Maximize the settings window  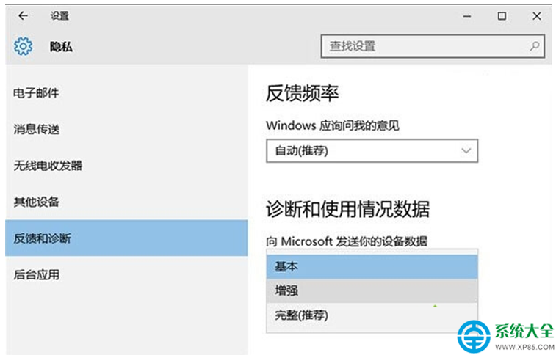tap(502, 16)
